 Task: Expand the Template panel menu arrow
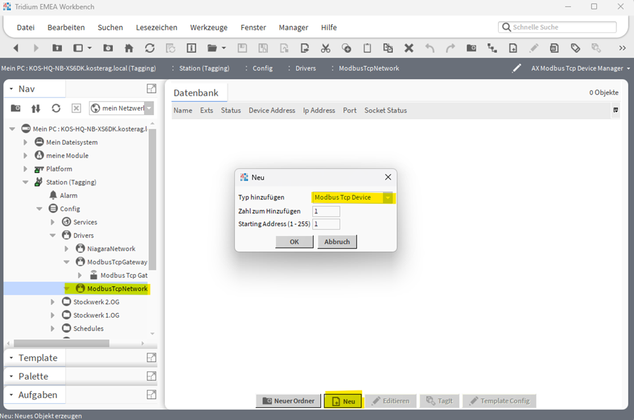point(11,358)
